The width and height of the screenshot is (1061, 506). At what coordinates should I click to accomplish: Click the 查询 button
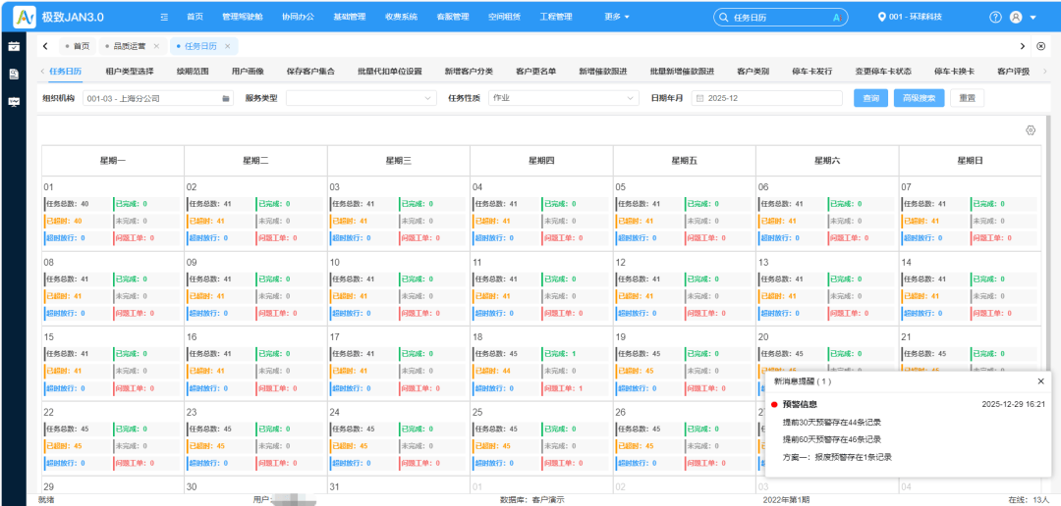point(870,98)
